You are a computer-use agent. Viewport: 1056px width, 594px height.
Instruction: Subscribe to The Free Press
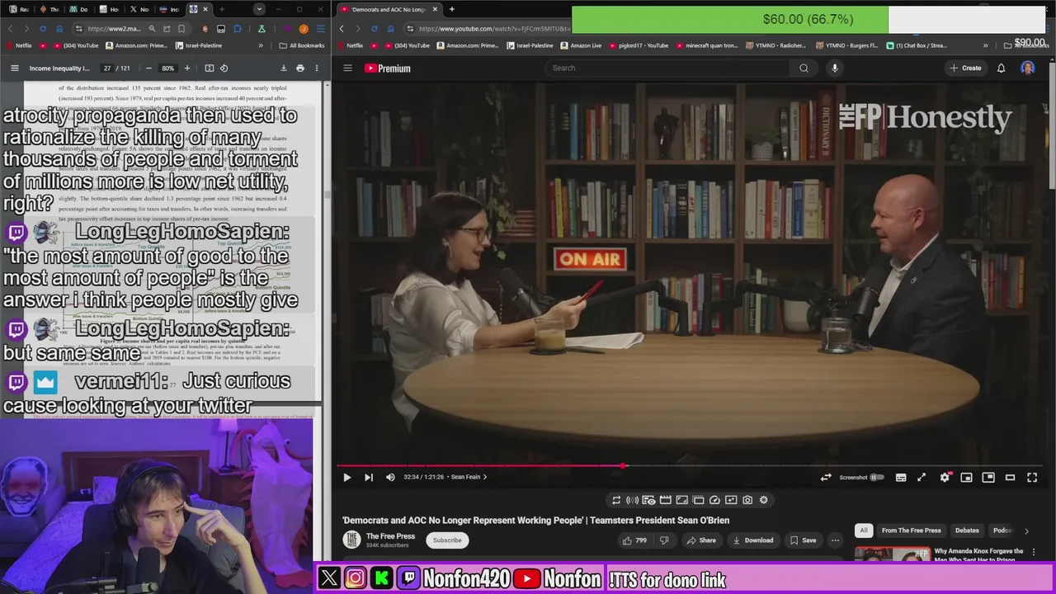coord(447,540)
